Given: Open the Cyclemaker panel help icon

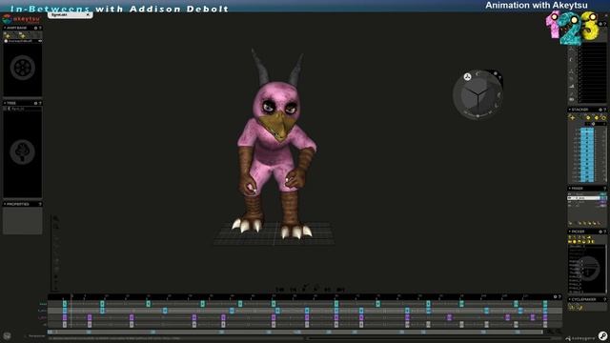Looking at the screenshot, I should click(x=604, y=299).
